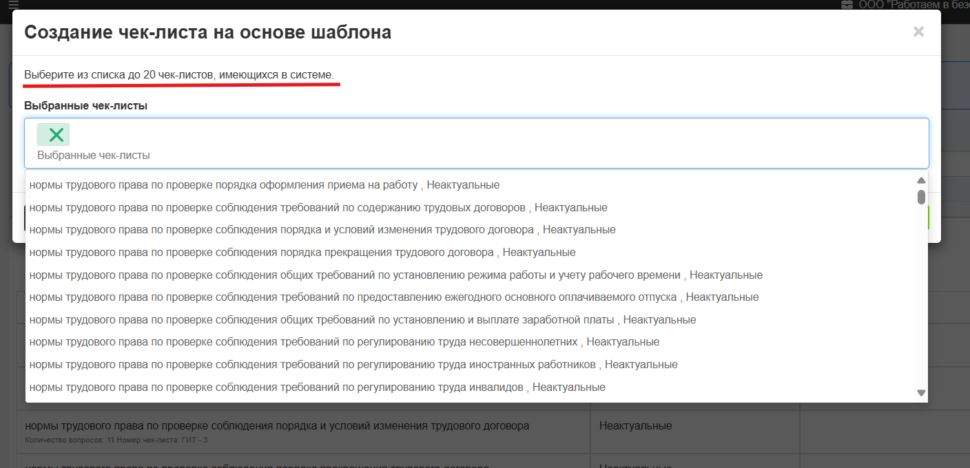The image size is (970, 468).
Task: Select option about труда несовершеннолетних
Action: [471, 342]
